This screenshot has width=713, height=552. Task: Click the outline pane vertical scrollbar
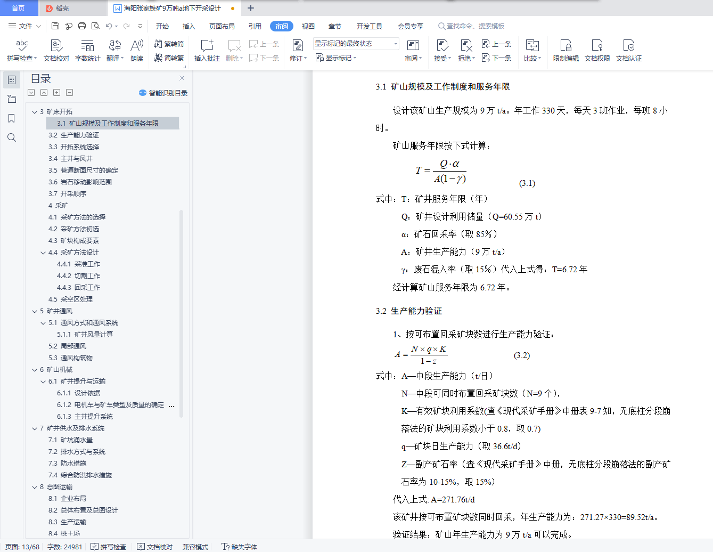[x=181, y=313]
